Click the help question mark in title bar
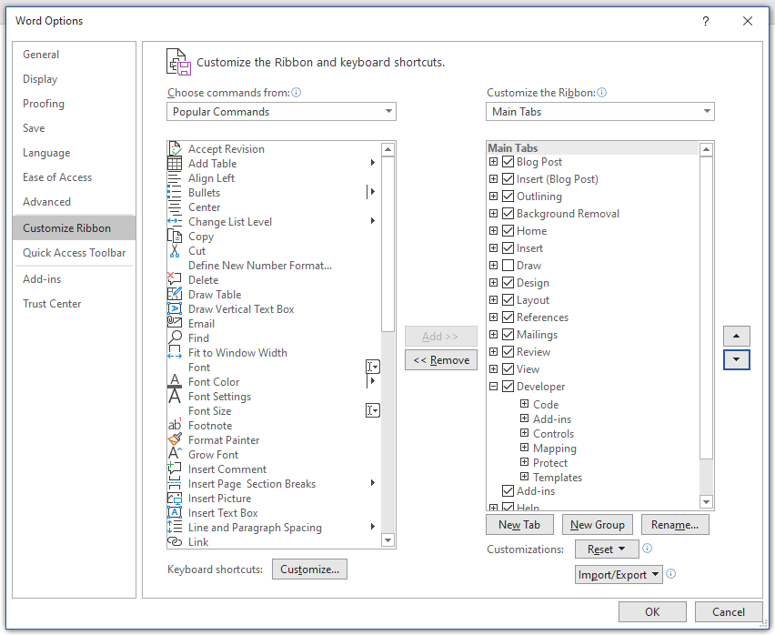The height and width of the screenshot is (635, 775). click(706, 21)
